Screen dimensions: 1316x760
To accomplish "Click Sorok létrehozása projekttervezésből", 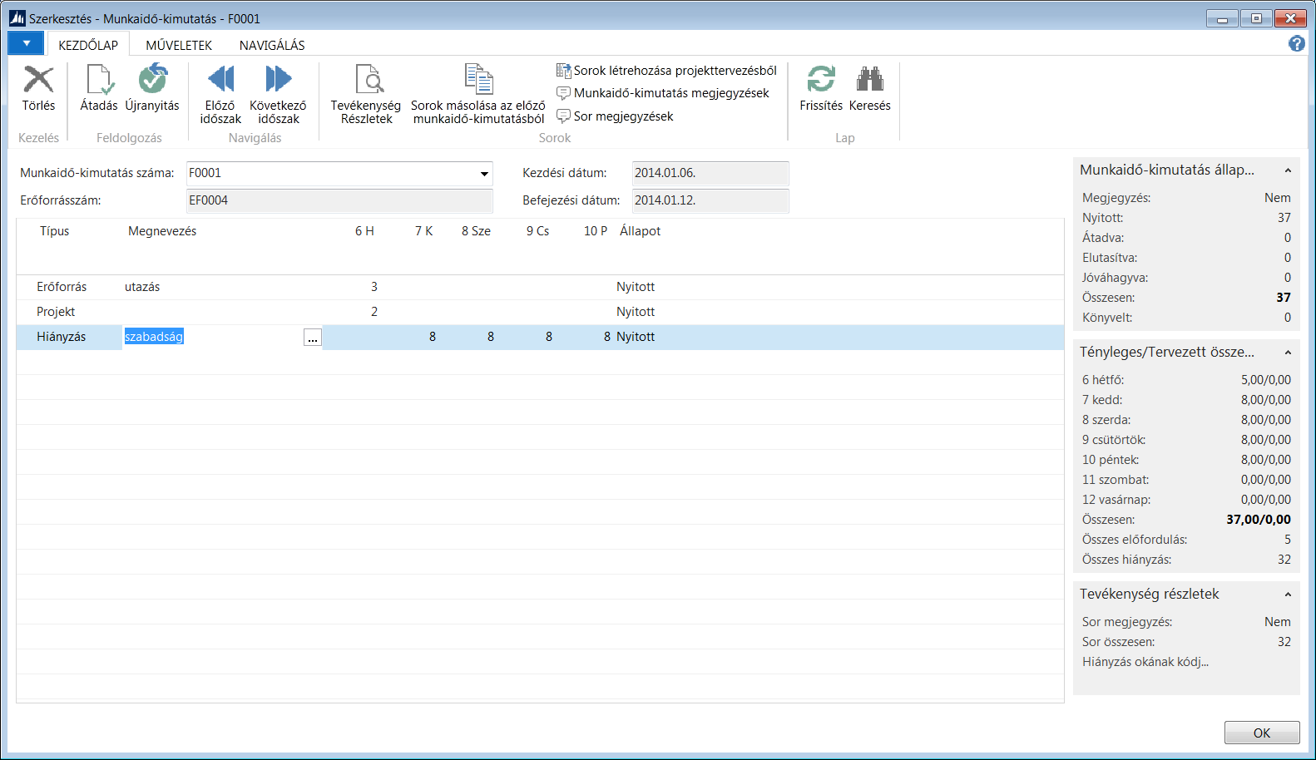I will (x=666, y=71).
